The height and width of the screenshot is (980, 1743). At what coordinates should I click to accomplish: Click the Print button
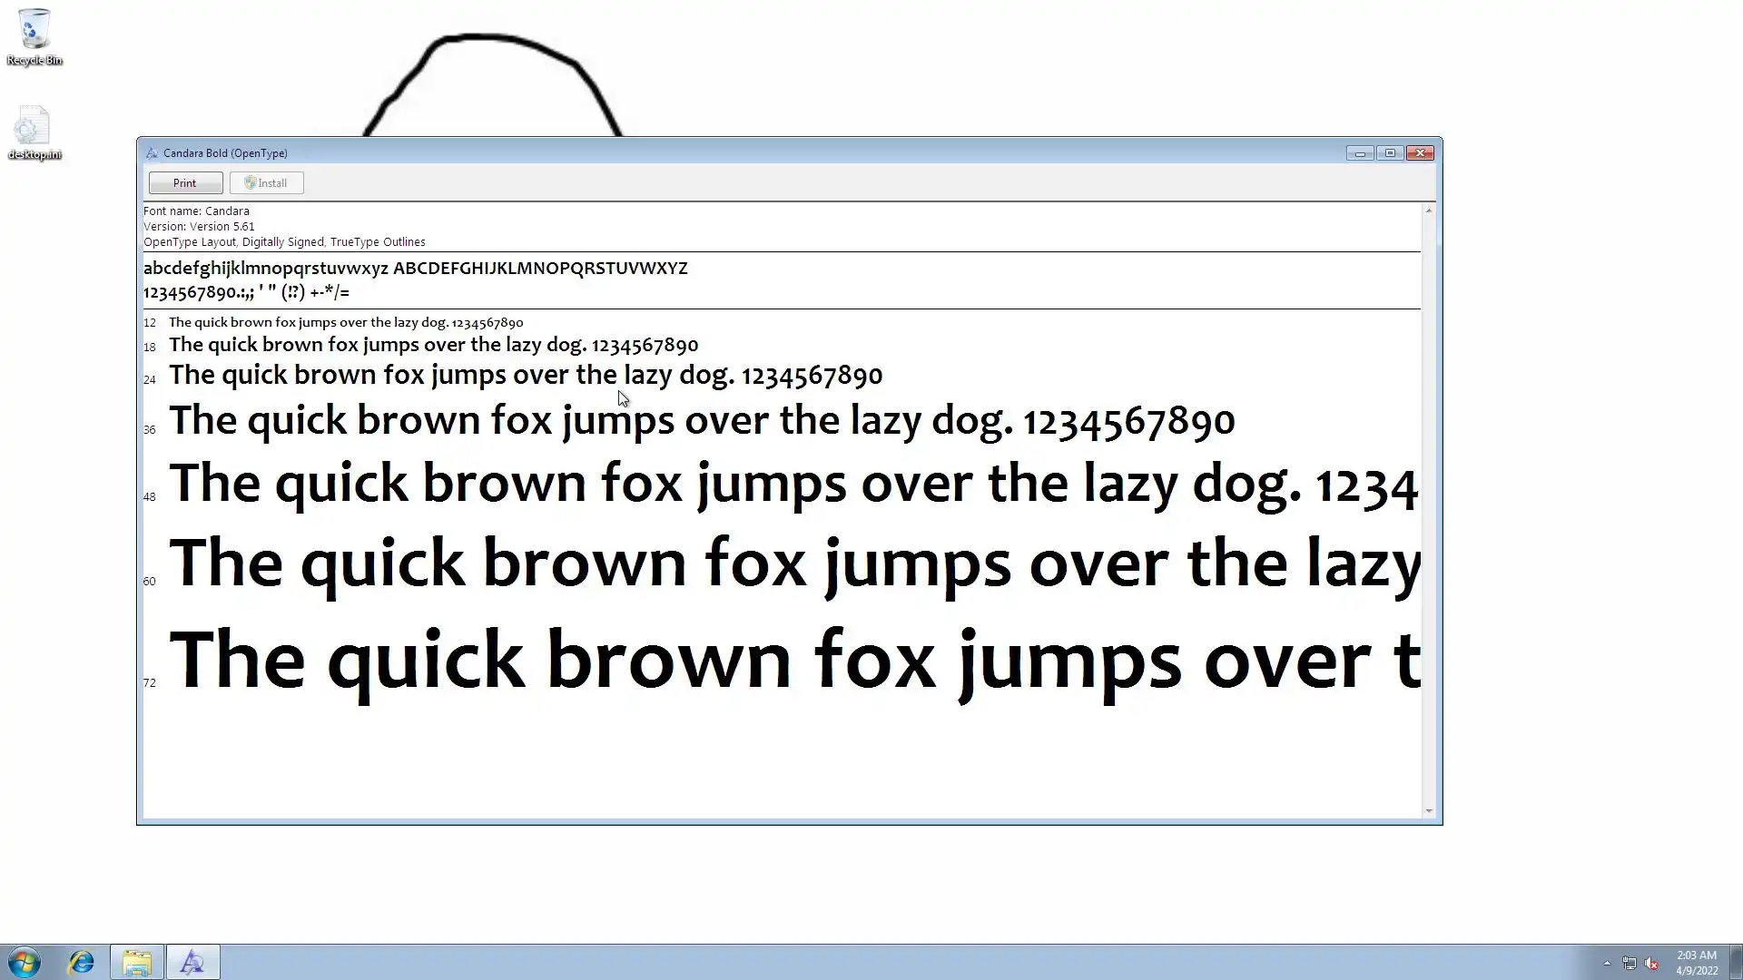185,183
